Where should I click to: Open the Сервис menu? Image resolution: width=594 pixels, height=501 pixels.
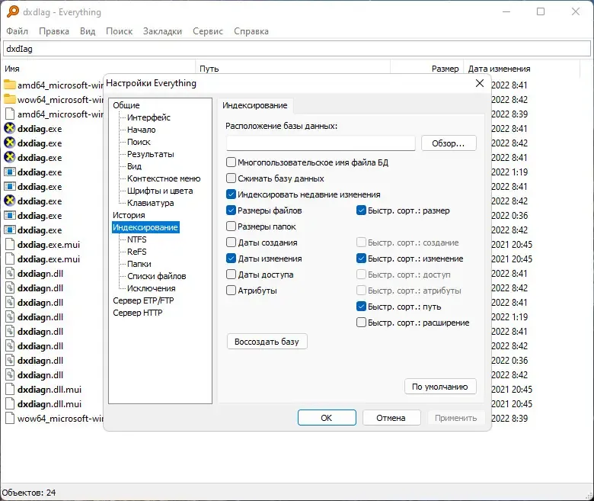[208, 31]
